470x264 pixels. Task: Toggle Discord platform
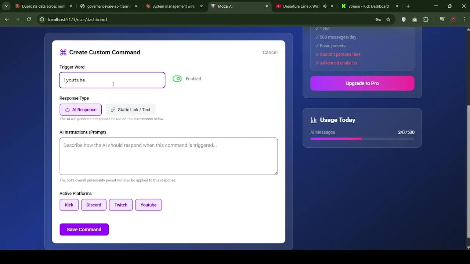click(x=94, y=205)
